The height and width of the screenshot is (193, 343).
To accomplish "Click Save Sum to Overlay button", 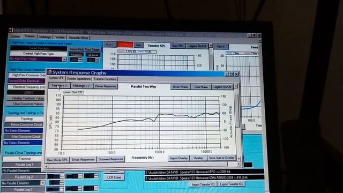I will coord(221,158).
